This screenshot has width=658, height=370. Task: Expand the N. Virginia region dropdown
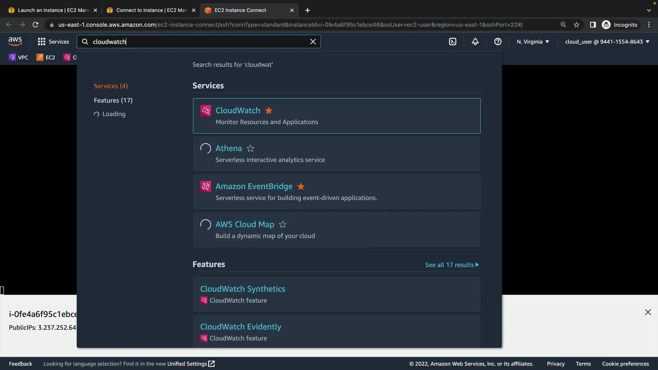[533, 42]
